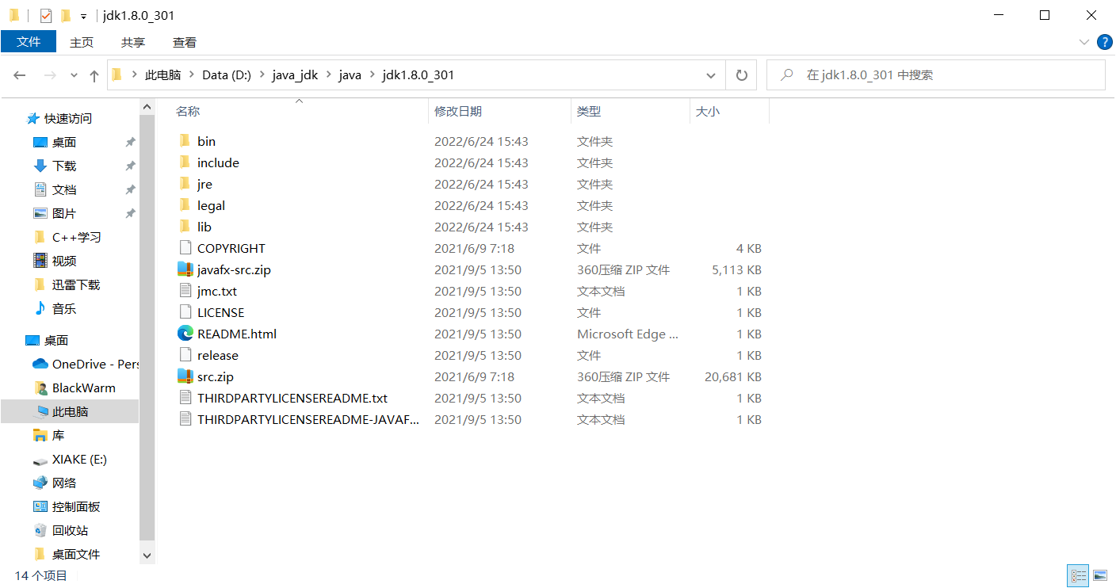Open the 文件 menu tab
This screenshot has height=588, width=1116.
pos(29,42)
